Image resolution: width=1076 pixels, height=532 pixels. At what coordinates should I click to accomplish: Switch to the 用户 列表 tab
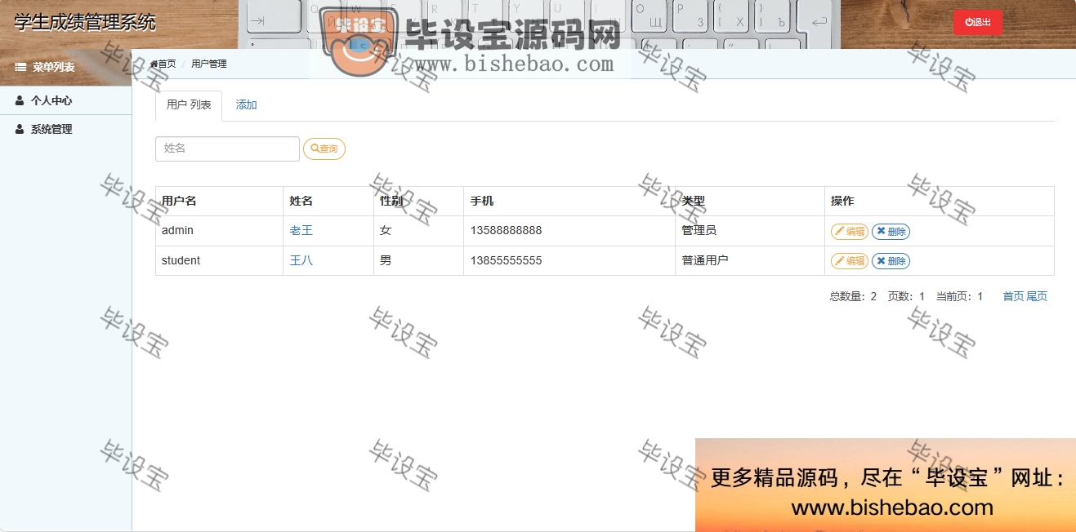point(189,105)
